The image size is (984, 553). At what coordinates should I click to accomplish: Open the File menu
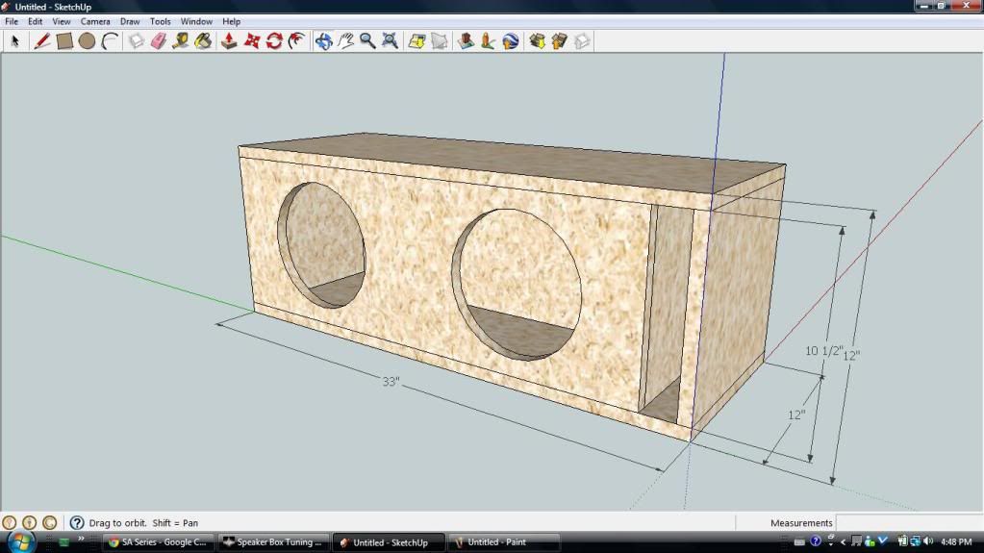[12, 21]
